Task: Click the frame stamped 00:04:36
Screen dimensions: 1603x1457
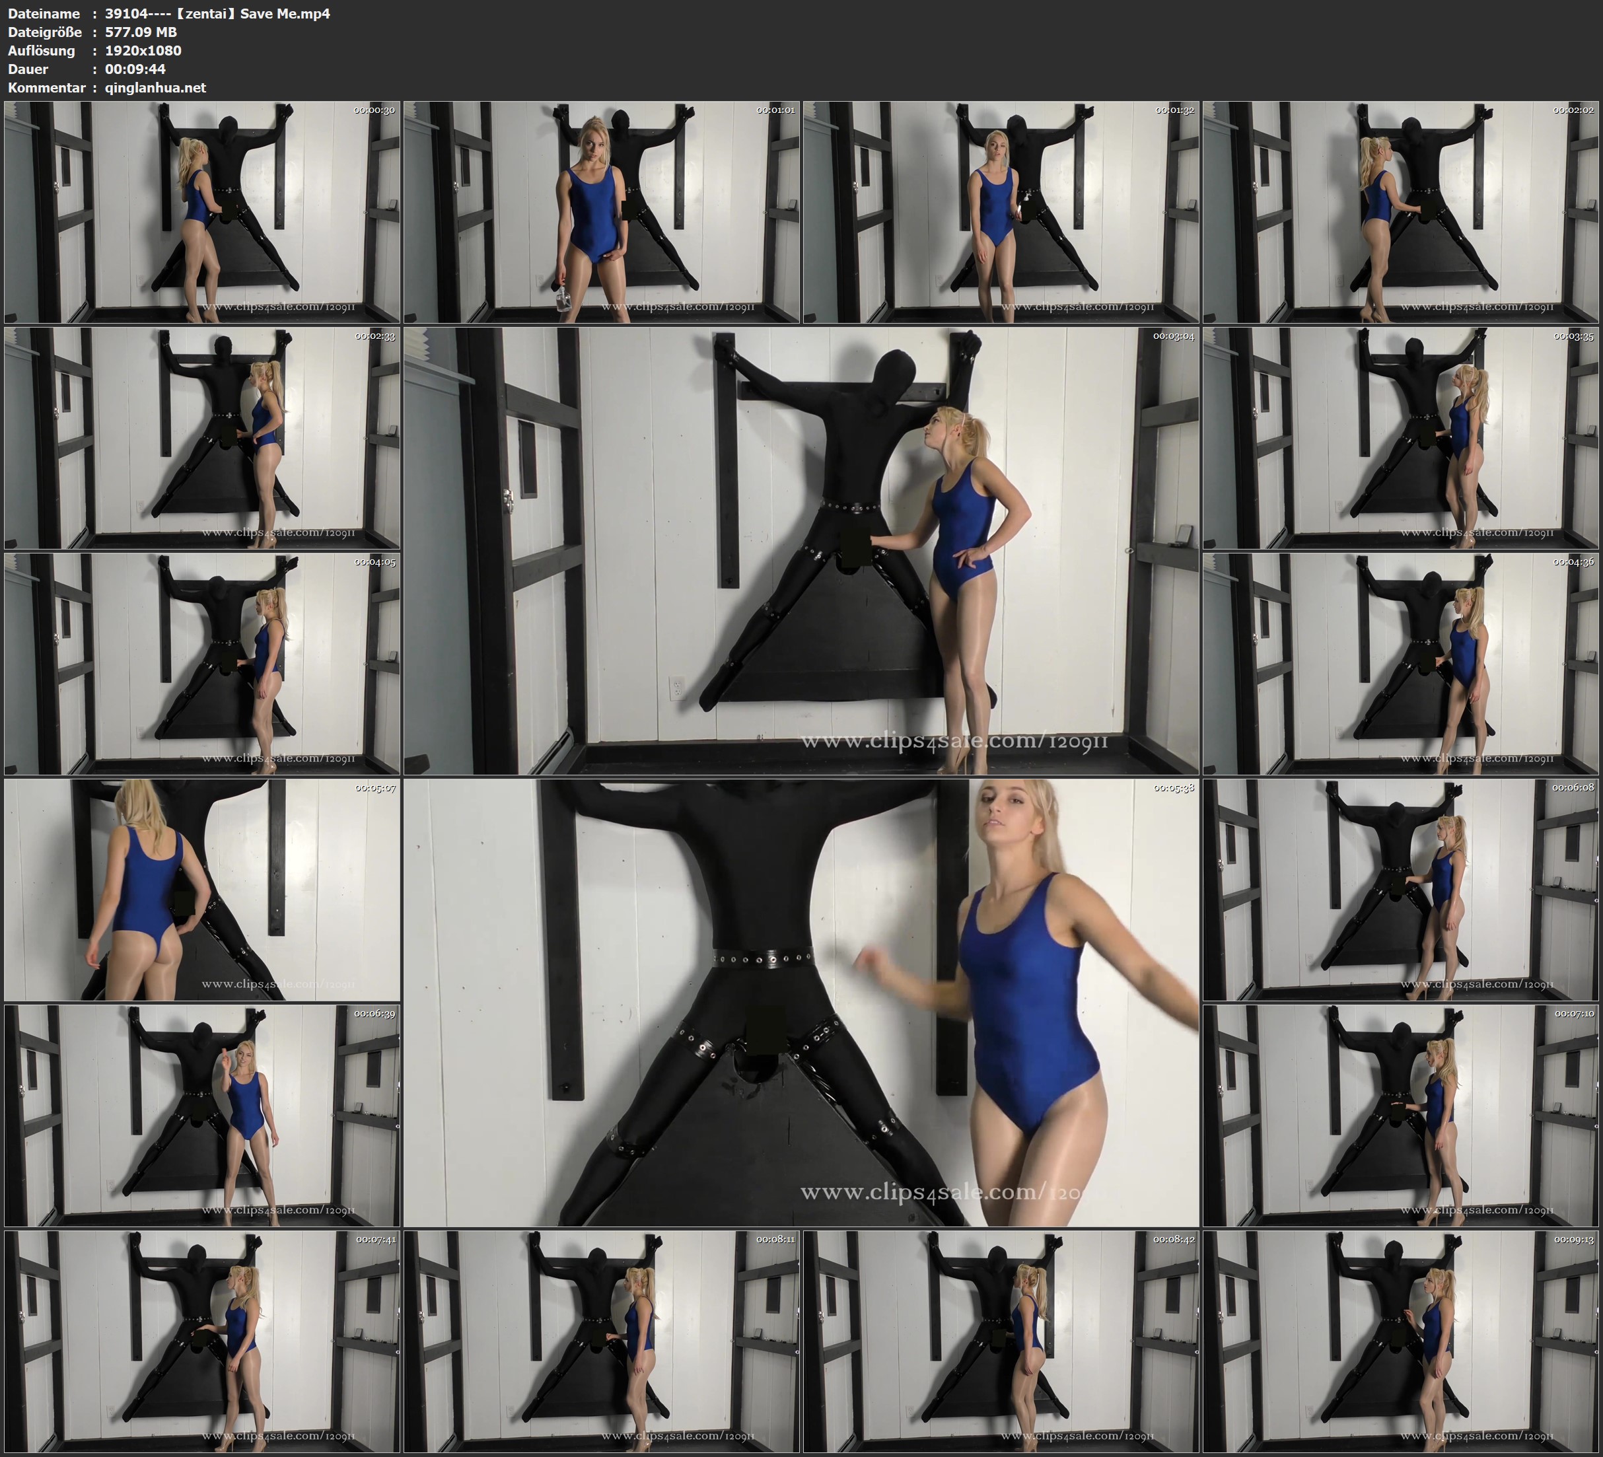Action: pyautogui.click(x=1401, y=663)
